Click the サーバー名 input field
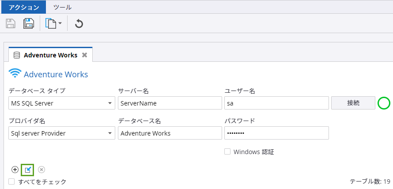 (170, 103)
